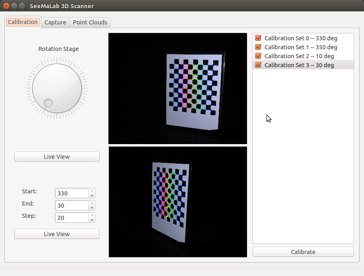The height and width of the screenshot is (276, 364).
Task: Click the upper camera checkerboard image
Action: (x=178, y=88)
